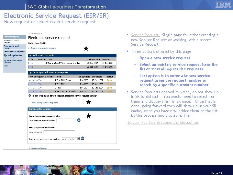Click the info icon beside the edit-or-update note

29,96
